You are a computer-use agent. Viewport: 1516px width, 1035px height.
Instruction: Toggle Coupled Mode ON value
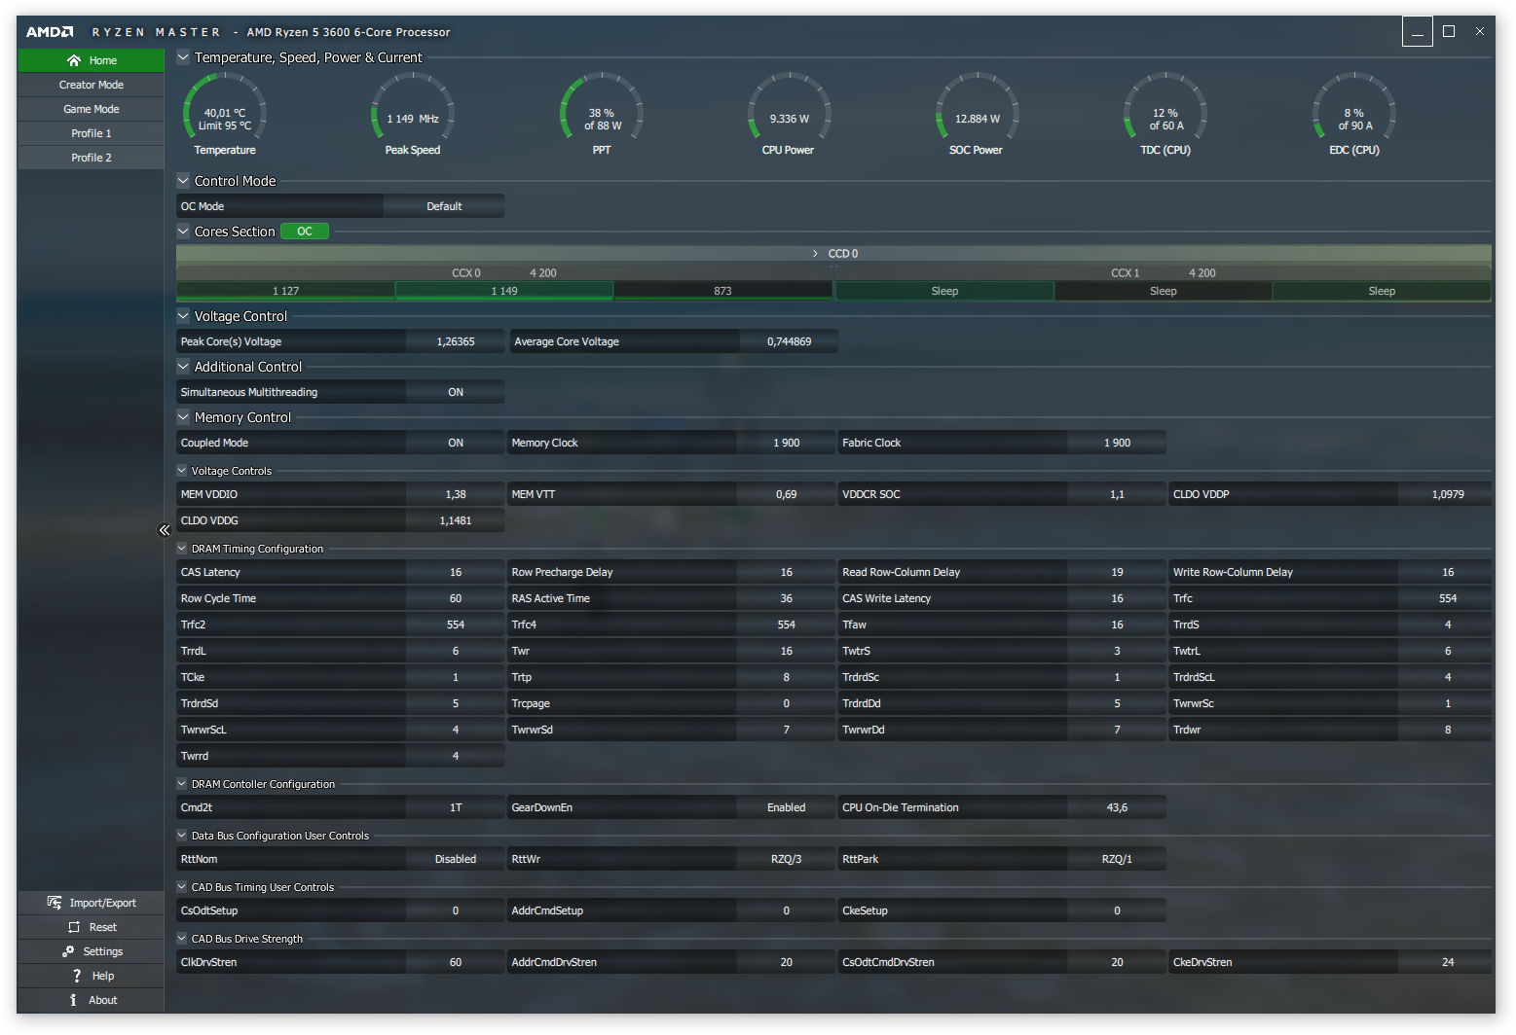456,443
